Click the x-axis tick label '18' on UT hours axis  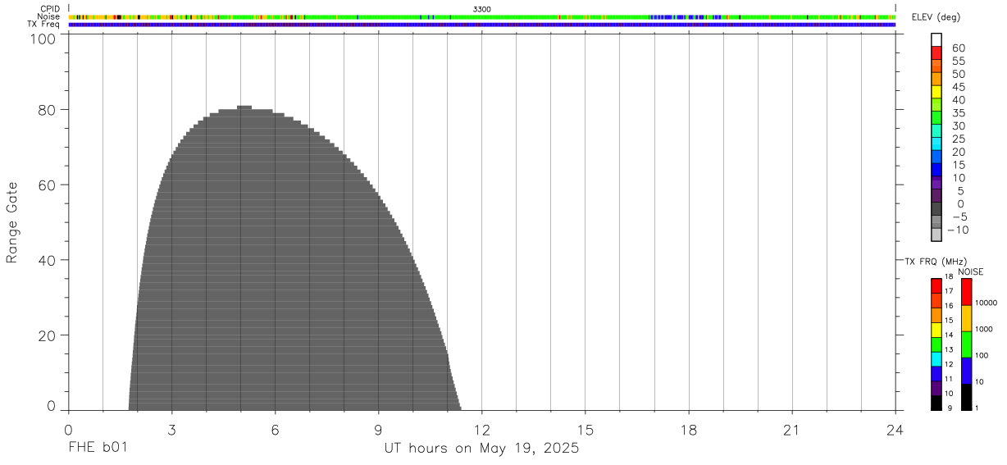click(689, 430)
